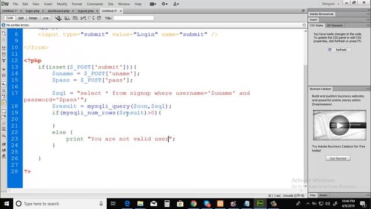Switch to Code view

tap(9, 18)
